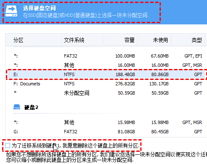
Task: Click the 130.17GB unused cell
Action: 159,84
